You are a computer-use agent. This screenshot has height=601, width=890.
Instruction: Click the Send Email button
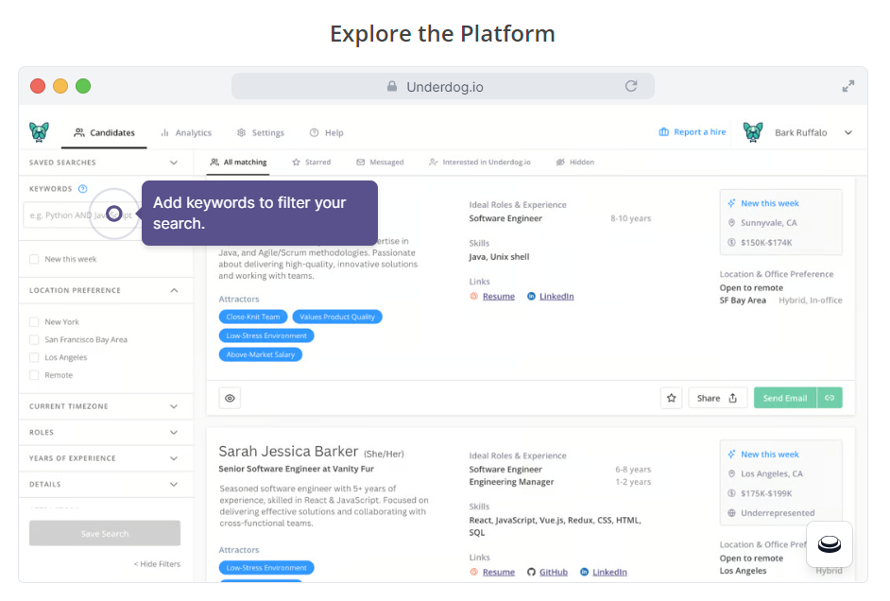point(785,398)
